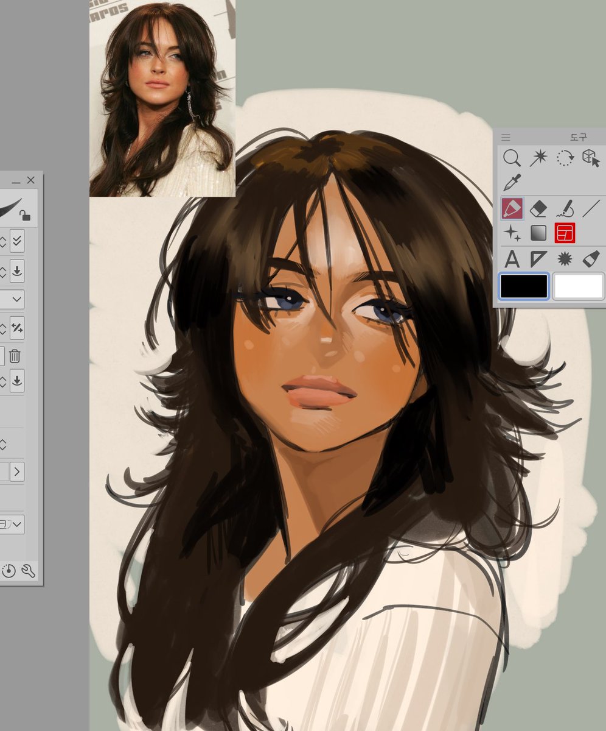Select the dotted circle rotate-arrow tool

click(x=565, y=158)
